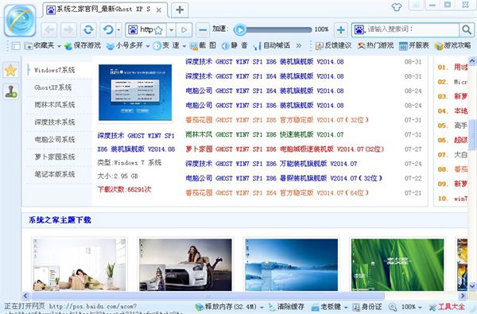Toggle 静音 mute sound
477x314 pixels.
click(235, 45)
